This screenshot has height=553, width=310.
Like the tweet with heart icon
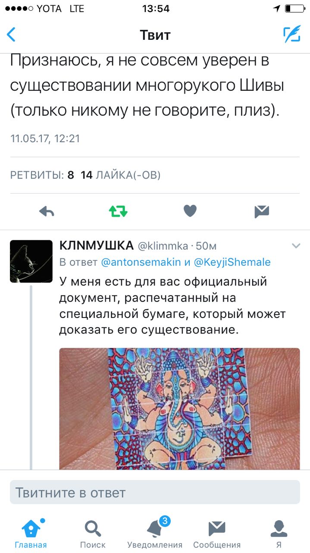coord(190,211)
